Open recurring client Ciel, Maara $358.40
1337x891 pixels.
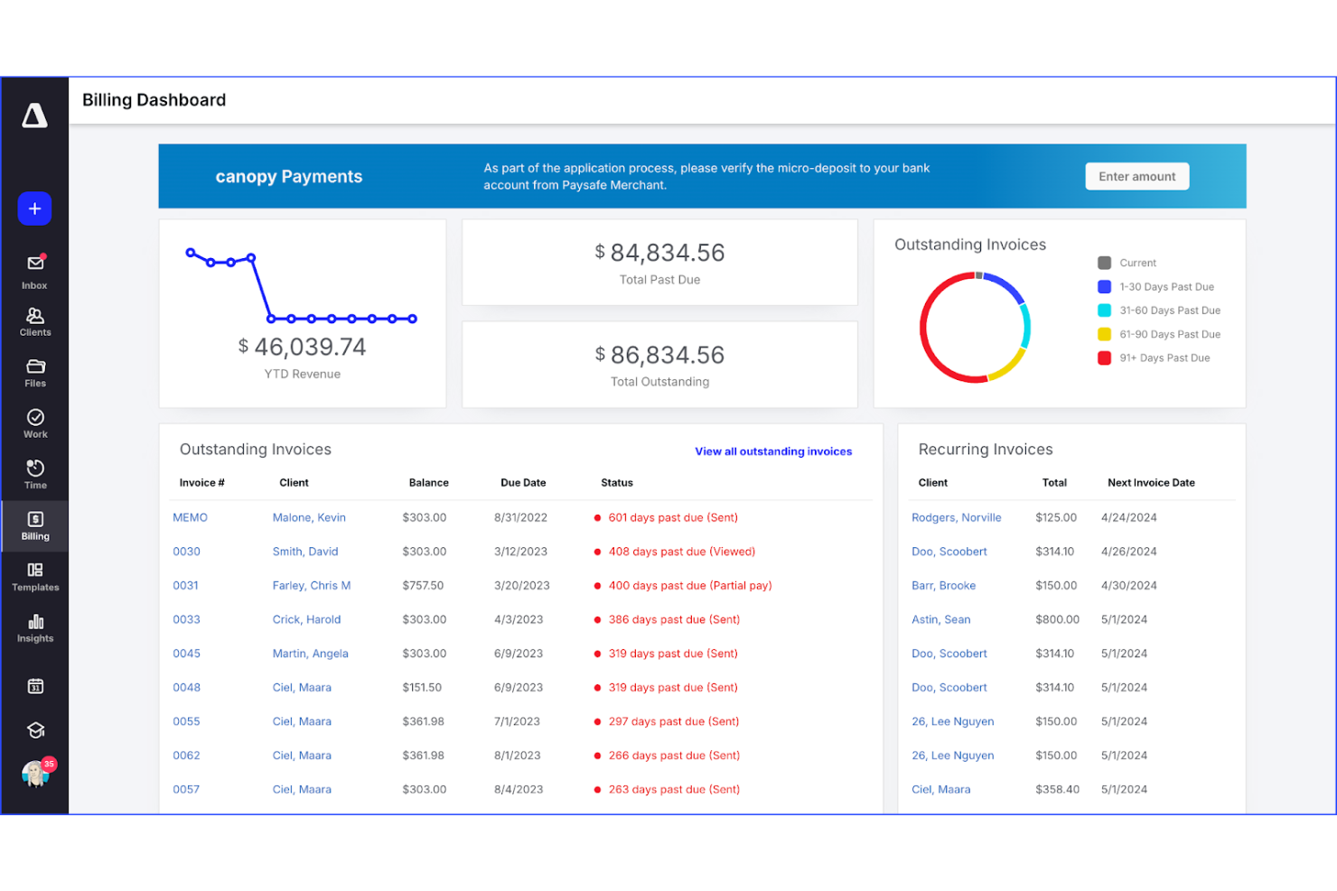pos(940,789)
